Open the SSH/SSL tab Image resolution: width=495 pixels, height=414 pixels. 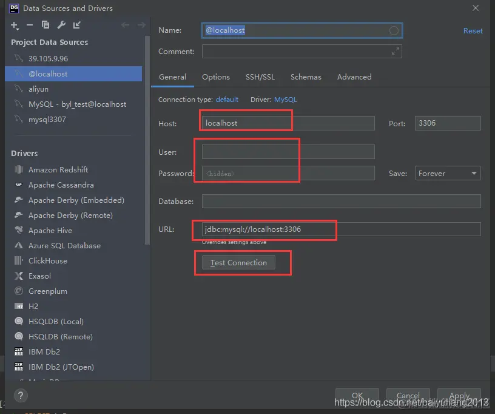coord(260,76)
